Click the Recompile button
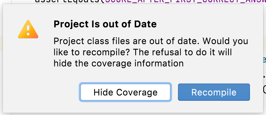Viewport: 266px width, 115px height. click(x=214, y=92)
